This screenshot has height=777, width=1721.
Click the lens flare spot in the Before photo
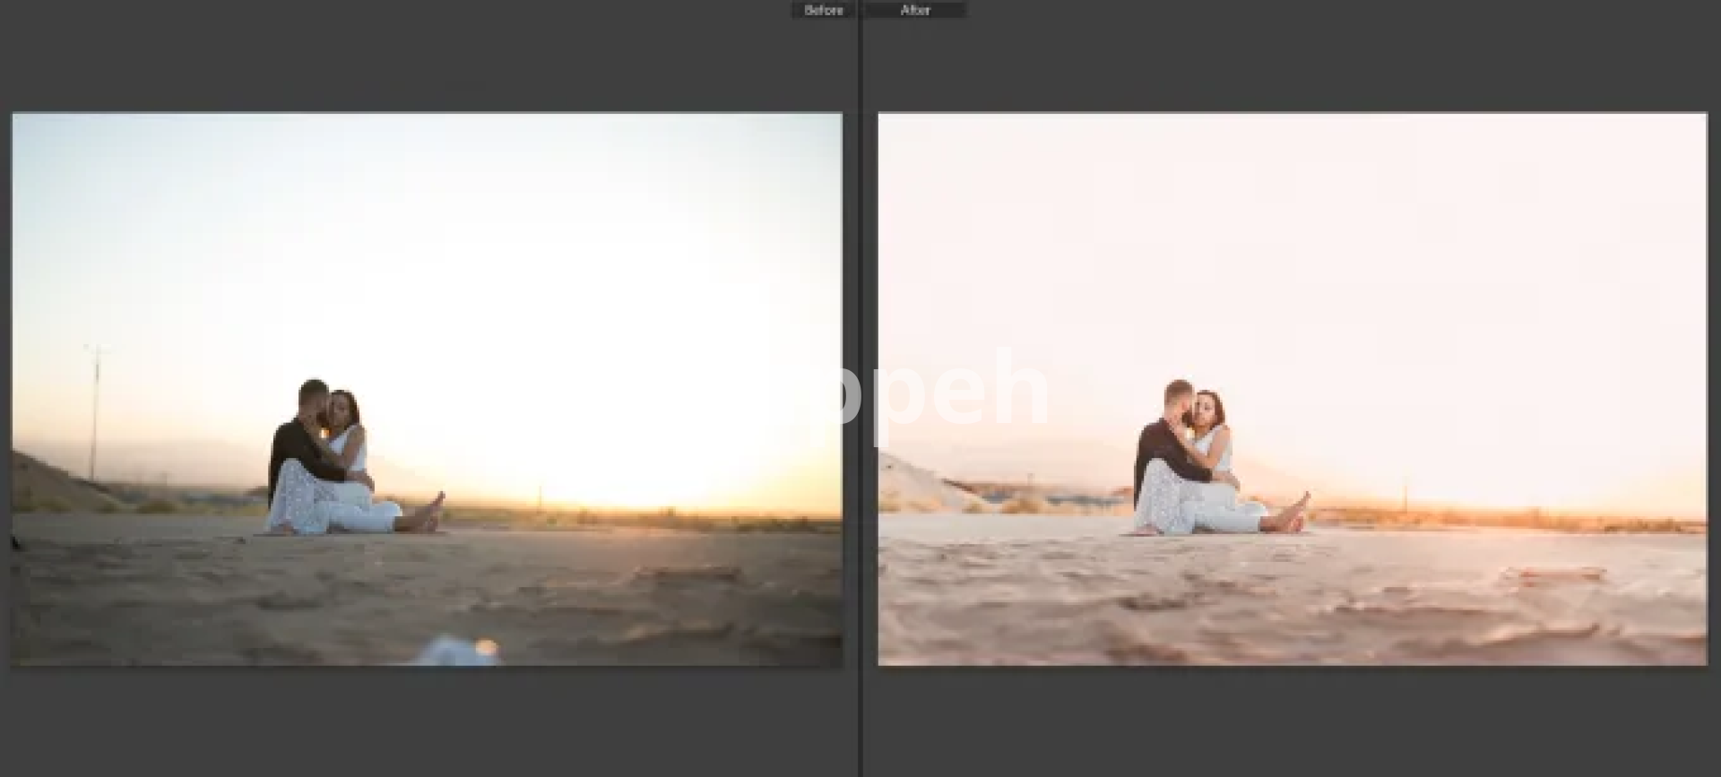[x=485, y=646]
